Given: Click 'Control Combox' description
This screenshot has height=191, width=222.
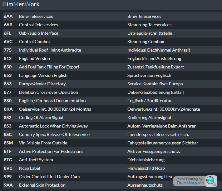Looking at the screenshot, I should click(x=35, y=42).
